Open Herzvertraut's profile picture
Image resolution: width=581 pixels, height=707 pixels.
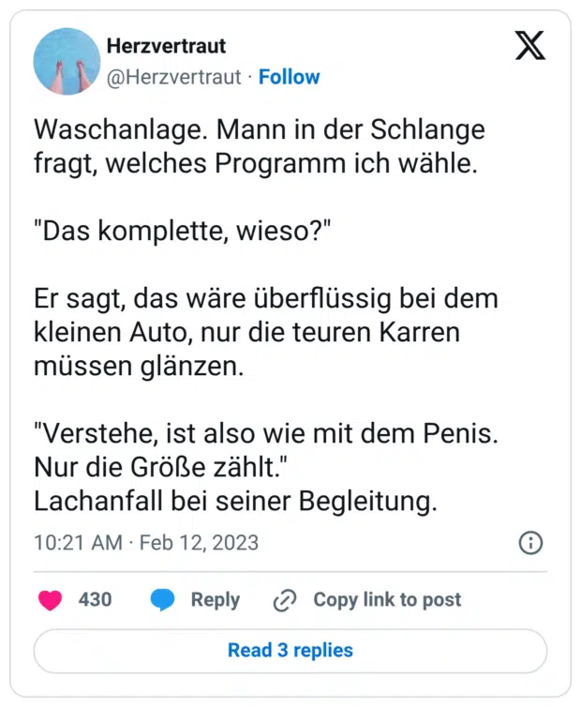coord(67,61)
